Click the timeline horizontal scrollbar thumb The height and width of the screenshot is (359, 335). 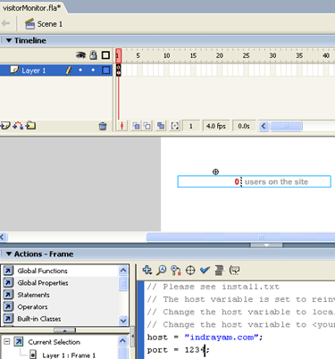coord(286,126)
